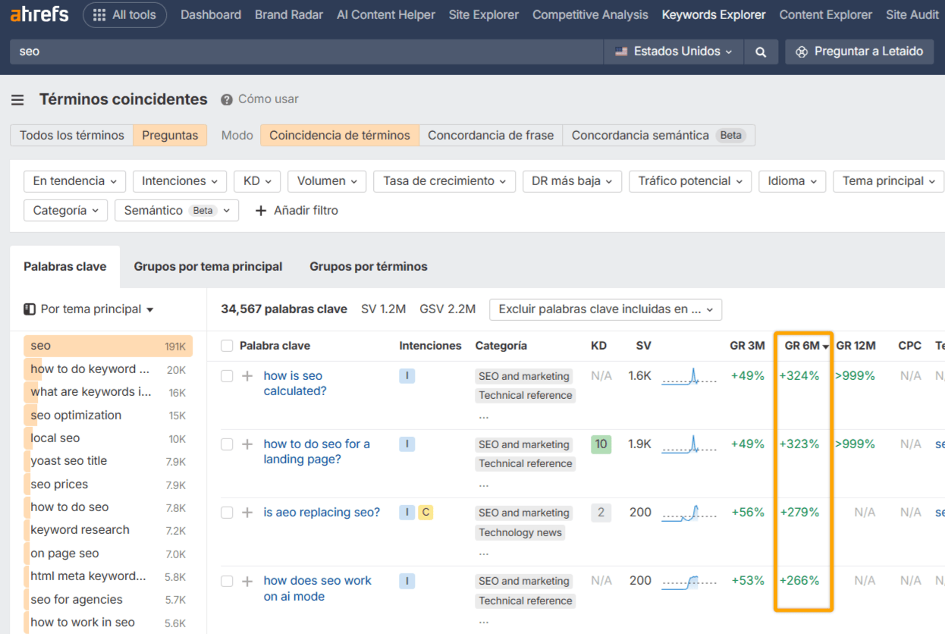Switch to Grupos por términos tab
This screenshot has height=634, width=945.
pyautogui.click(x=369, y=267)
